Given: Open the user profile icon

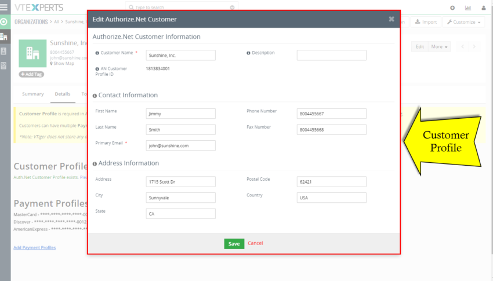Looking at the screenshot, I should click(484, 8).
